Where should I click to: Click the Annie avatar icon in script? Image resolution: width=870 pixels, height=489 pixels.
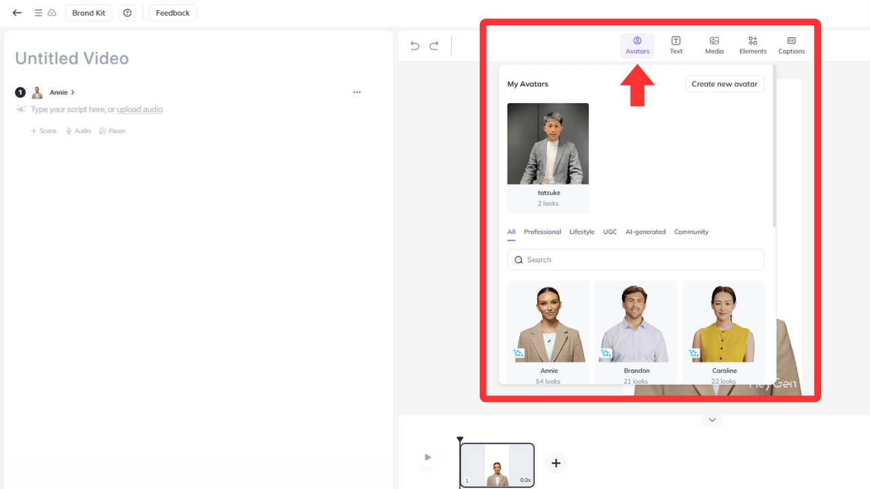[x=37, y=92]
